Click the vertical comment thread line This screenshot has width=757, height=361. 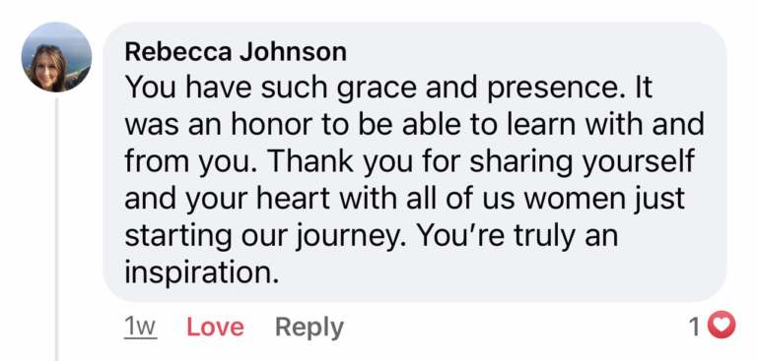(57, 230)
